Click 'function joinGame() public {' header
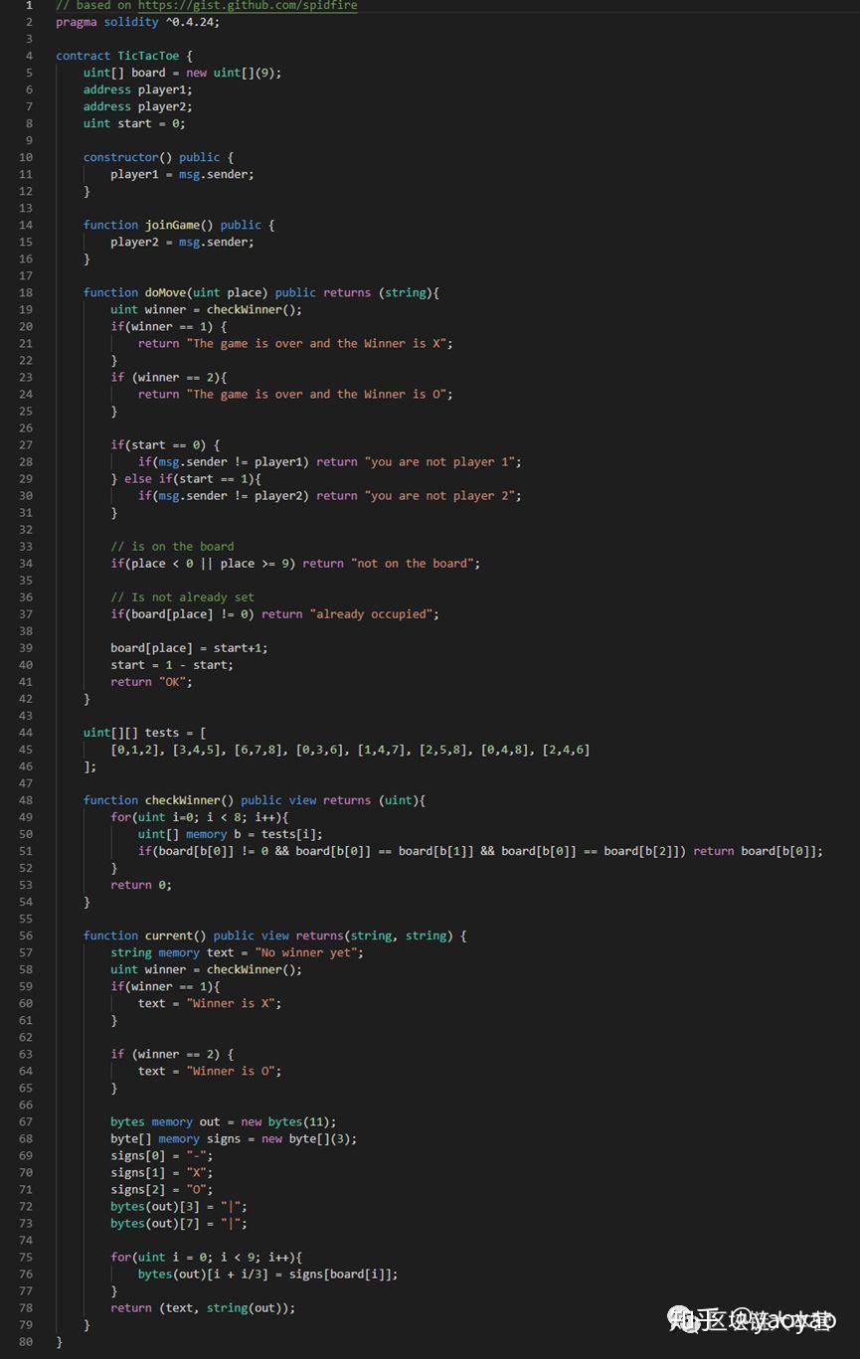860x1359 pixels. (x=179, y=225)
